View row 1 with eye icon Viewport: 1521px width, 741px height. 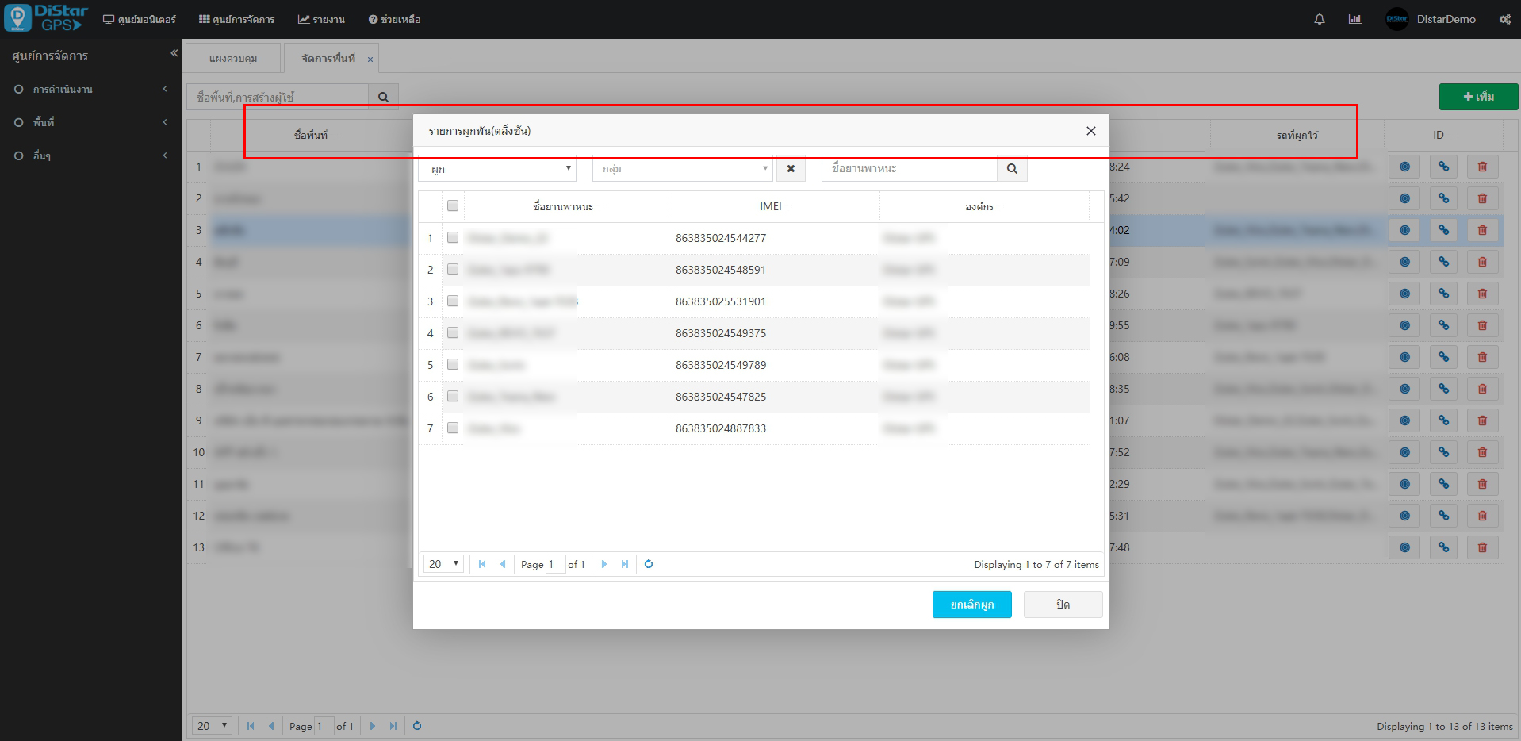pos(1404,167)
